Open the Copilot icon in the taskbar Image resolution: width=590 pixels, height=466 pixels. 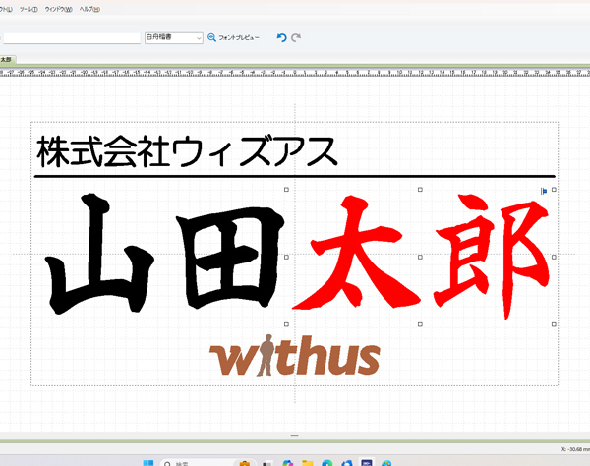pyautogui.click(x=287, y=461)
